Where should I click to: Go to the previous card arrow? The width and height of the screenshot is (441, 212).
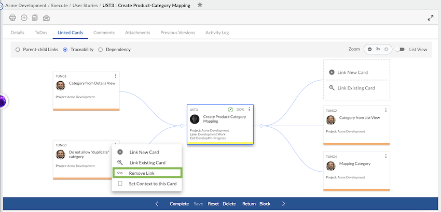point(157,204)
